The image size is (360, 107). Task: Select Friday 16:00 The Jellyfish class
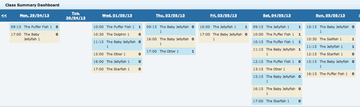(223, 27)
